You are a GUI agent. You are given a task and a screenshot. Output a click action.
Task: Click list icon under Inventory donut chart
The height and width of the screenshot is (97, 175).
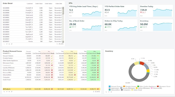point(111,92)
